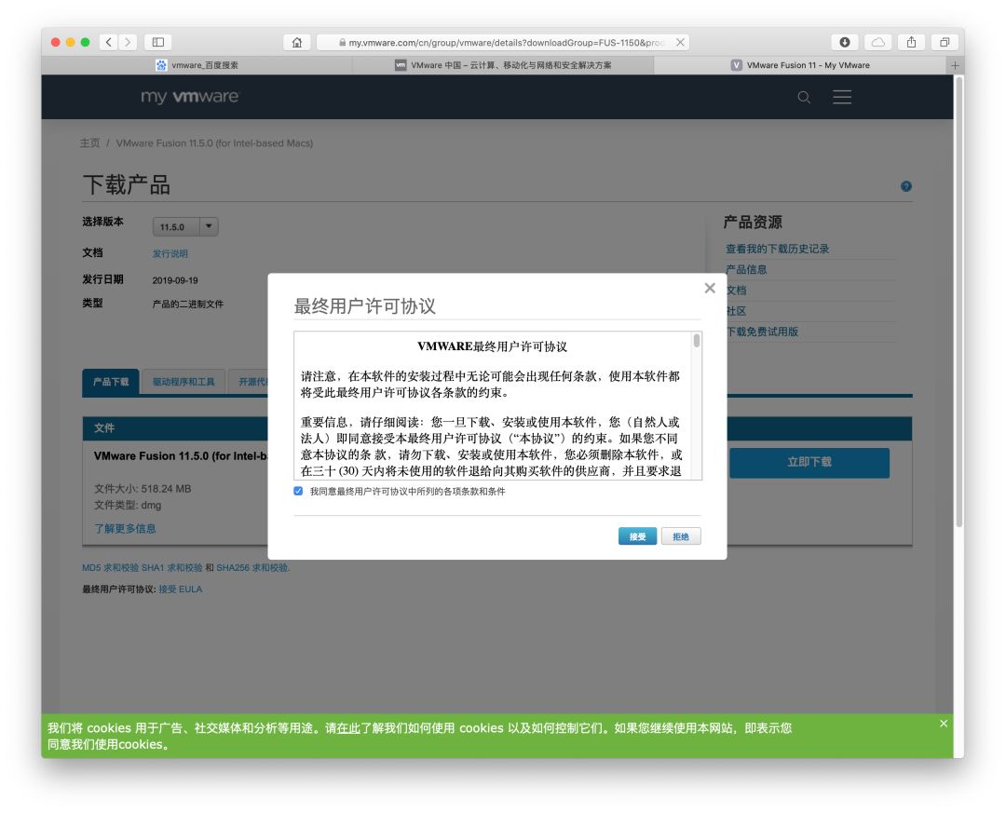Open the Share menu icon
1006x813 pixels.
coord(912,42)
